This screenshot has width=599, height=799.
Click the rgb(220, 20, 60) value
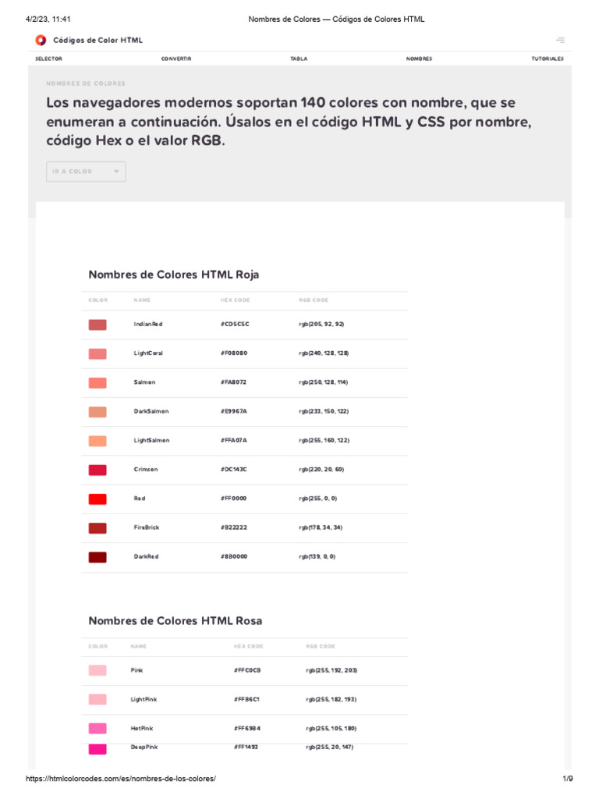321,470
